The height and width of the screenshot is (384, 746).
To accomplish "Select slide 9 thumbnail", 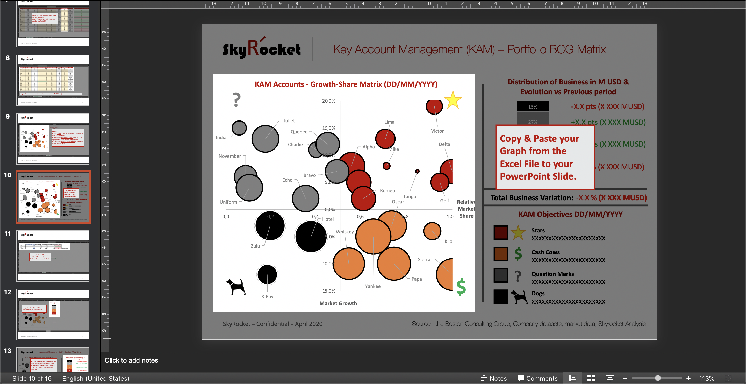I will pos(53,139).
